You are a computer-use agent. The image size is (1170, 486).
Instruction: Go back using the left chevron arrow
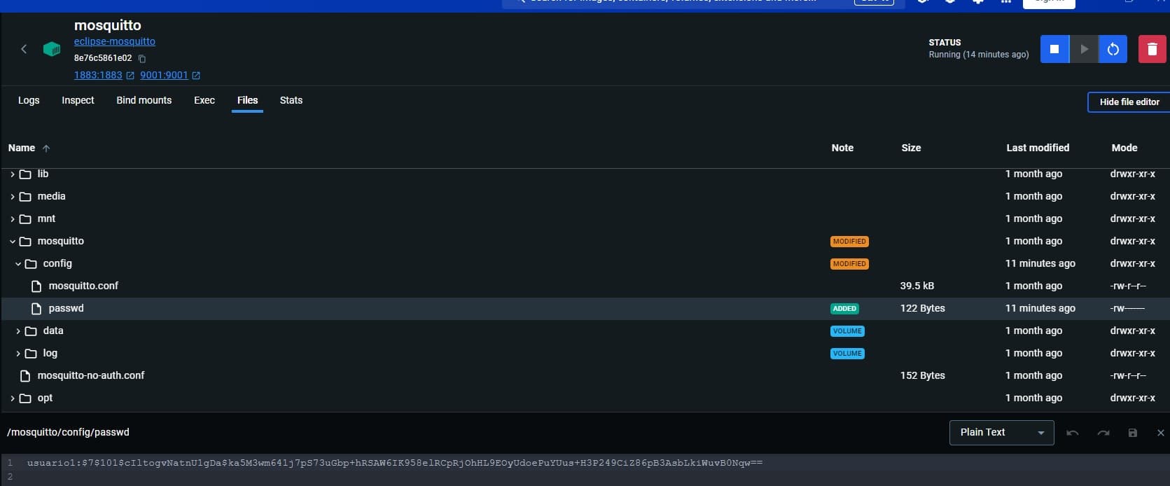coord(24,49)
